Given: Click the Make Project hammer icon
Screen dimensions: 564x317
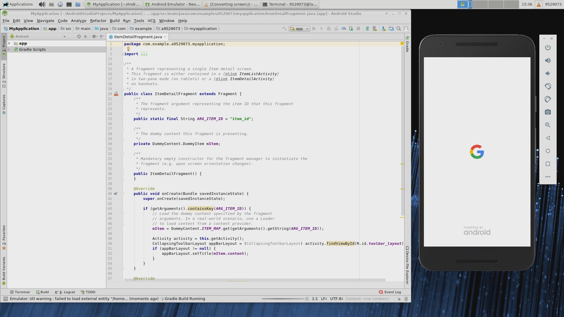Looking at the screenshot, I should tap(284, 29).
